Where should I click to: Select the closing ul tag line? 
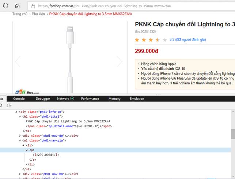coord(27,169)
